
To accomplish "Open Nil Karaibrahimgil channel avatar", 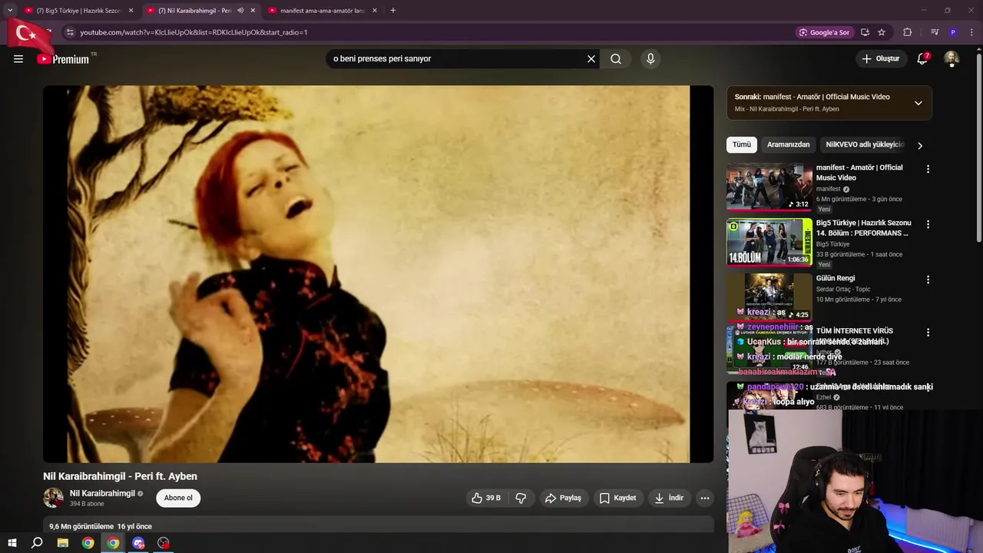I will 53,498.
